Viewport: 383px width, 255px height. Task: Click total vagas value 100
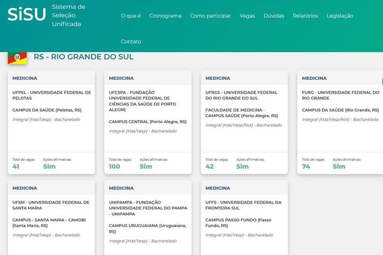coord(114,166)
